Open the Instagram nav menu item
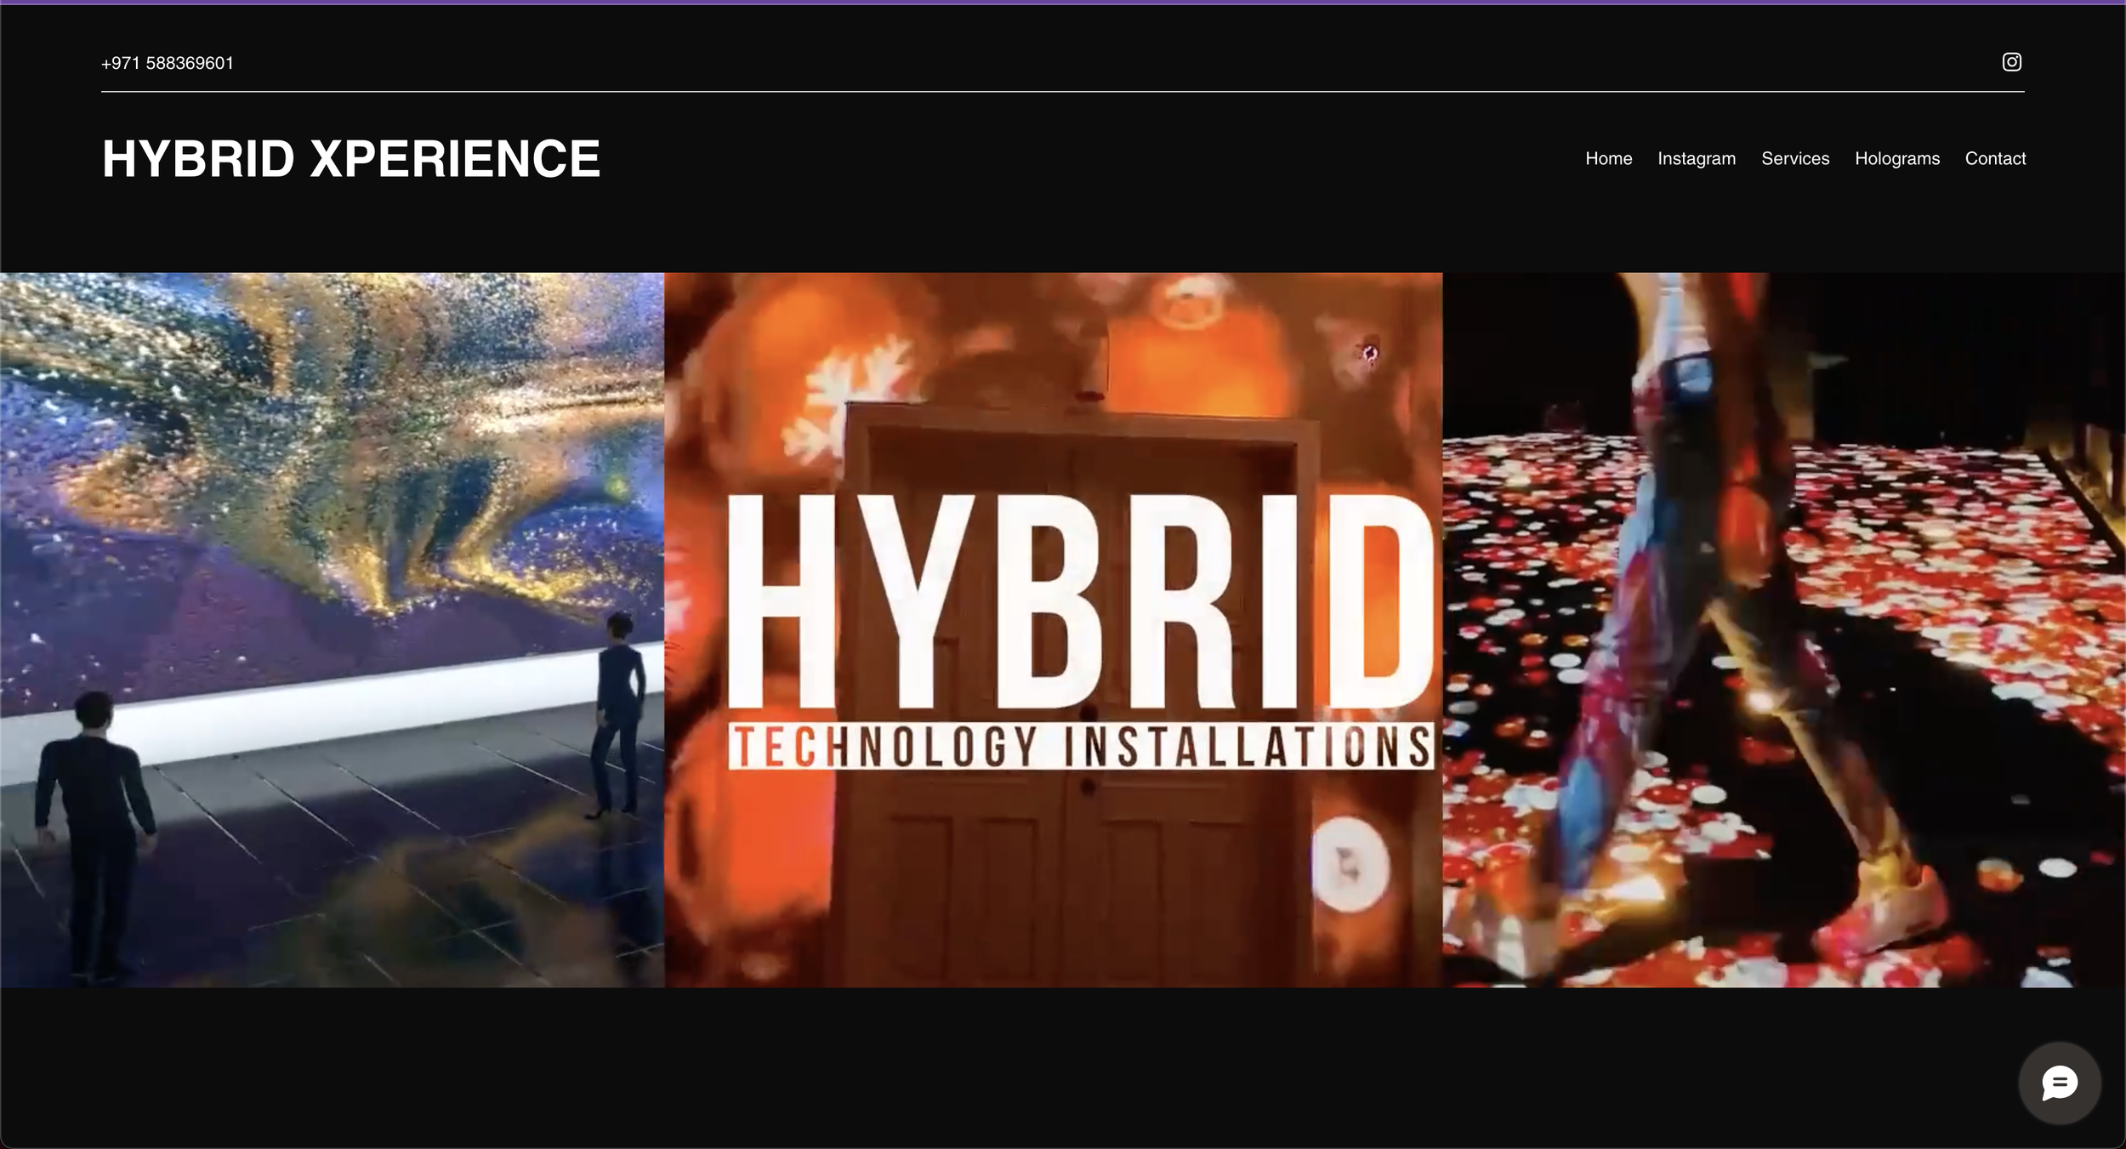This screenshot has width=2126, height=1149. point(1696,159)
